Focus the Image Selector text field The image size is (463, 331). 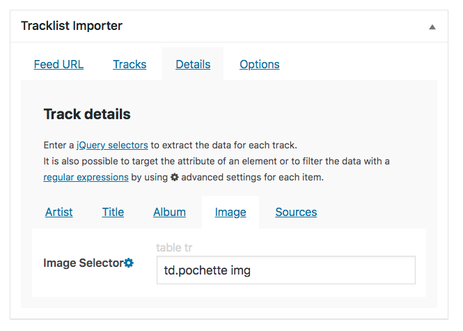(x=285, y=270)
